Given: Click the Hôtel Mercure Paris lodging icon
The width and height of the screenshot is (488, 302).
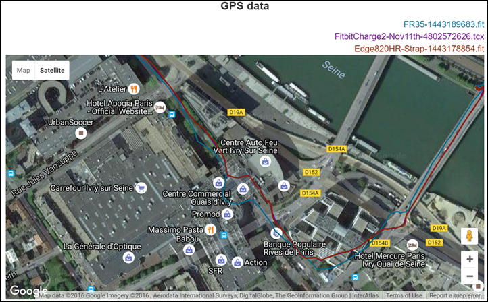Looking at the screenshot, I should [x=412, y=244].
